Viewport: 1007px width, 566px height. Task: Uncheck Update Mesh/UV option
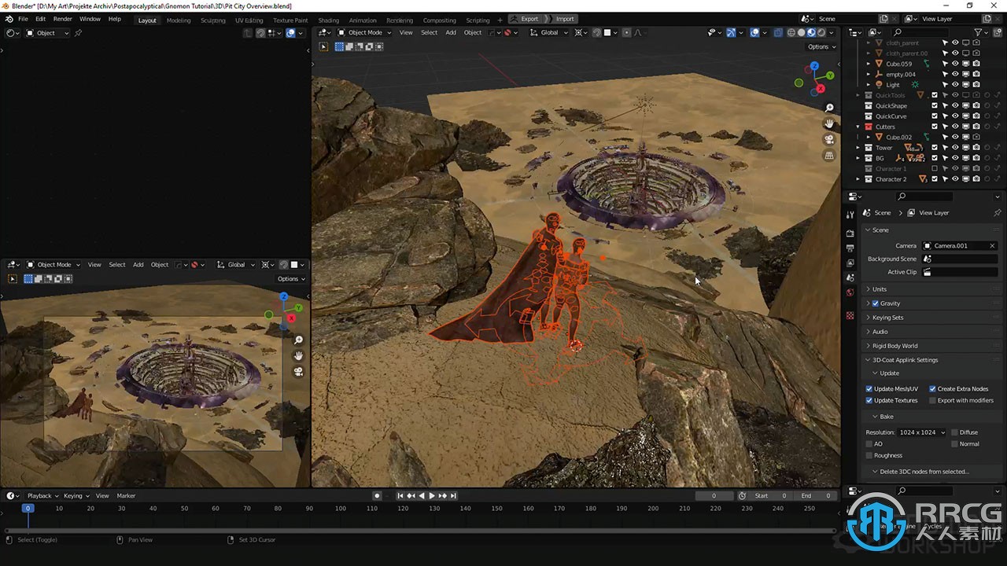click(869, 389)
